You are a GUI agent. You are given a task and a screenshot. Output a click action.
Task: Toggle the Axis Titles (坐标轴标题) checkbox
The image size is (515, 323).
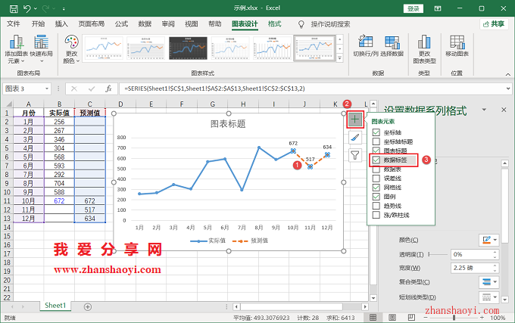[x=376, y=141]
